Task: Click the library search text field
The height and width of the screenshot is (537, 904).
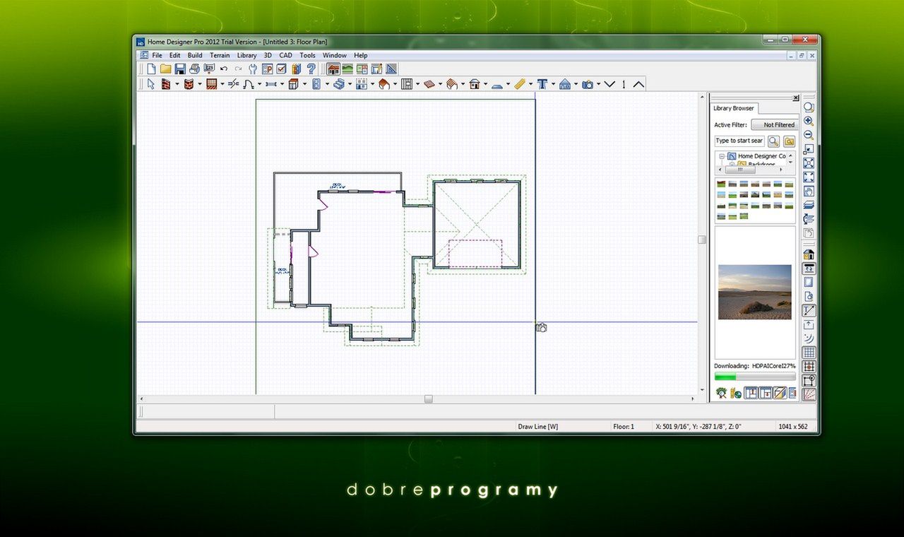Action: point(739,141)
